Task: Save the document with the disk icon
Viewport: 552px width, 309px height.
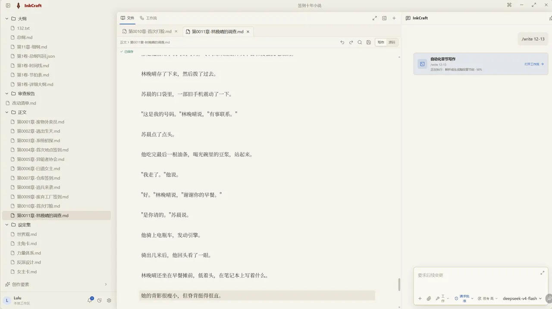Action: click(x=369, y=42)
